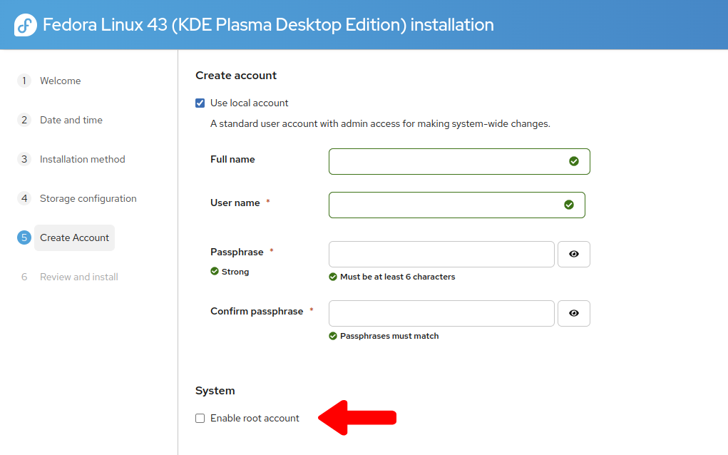Uncheck the Use local account checkbox

tap(200, 103)
